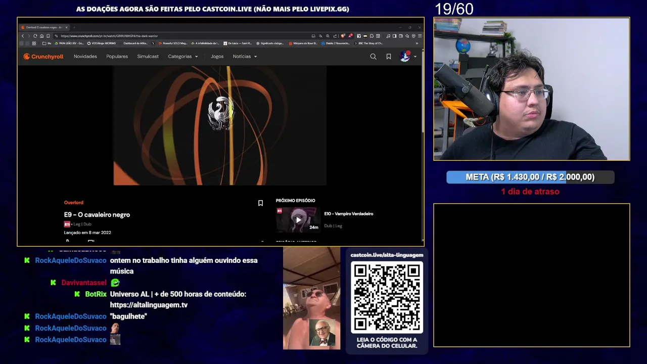Open the IAs bookmarks folder
This screenshot has height=364, width=647.
coord(47,43)
